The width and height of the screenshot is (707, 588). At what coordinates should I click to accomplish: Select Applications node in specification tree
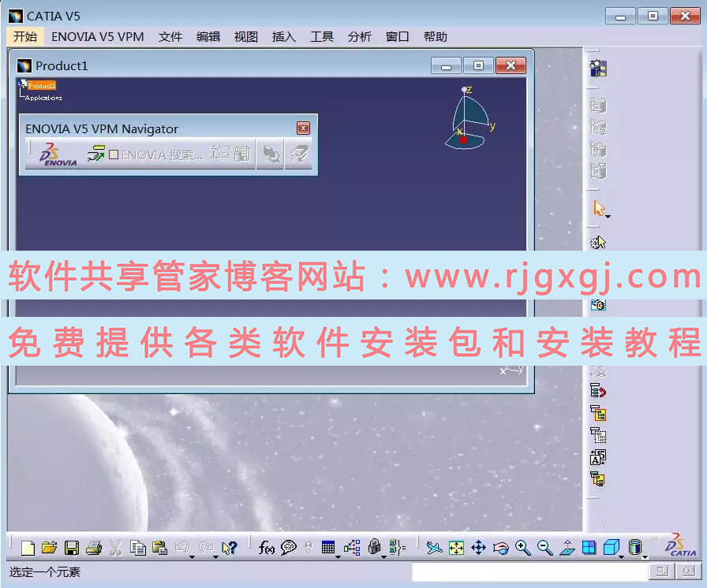[x=43, y=98]
